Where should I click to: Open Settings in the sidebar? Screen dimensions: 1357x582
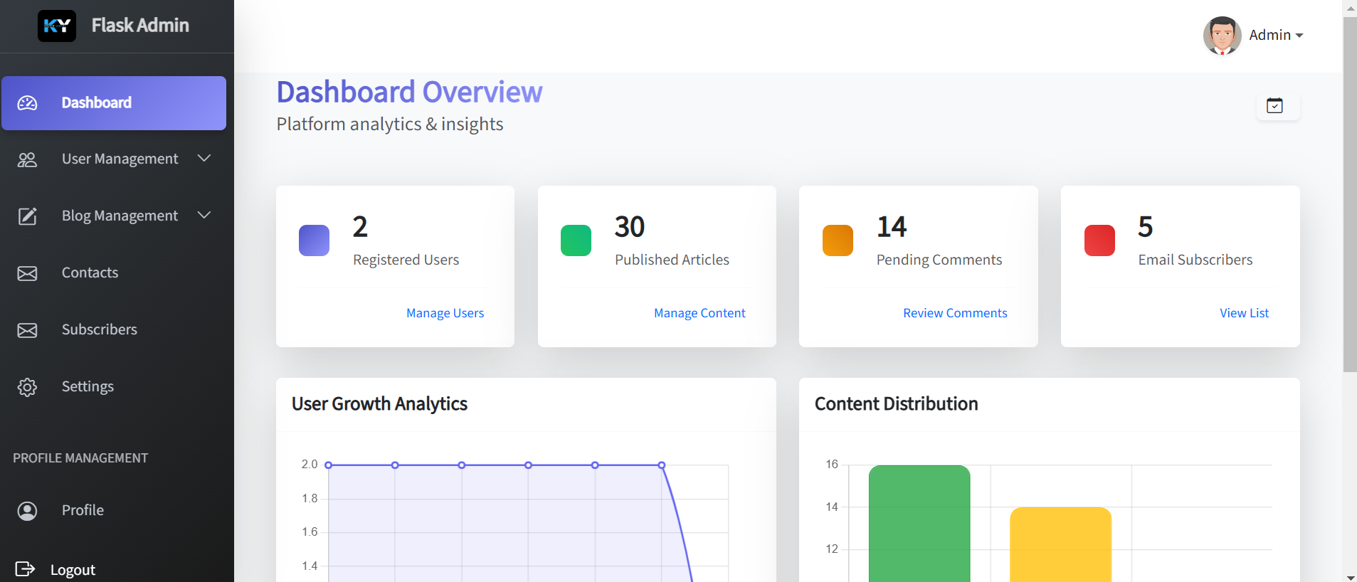(x=114, y=387)
